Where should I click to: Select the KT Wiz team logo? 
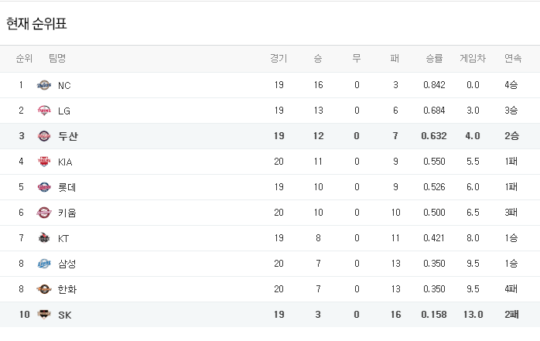44,238
